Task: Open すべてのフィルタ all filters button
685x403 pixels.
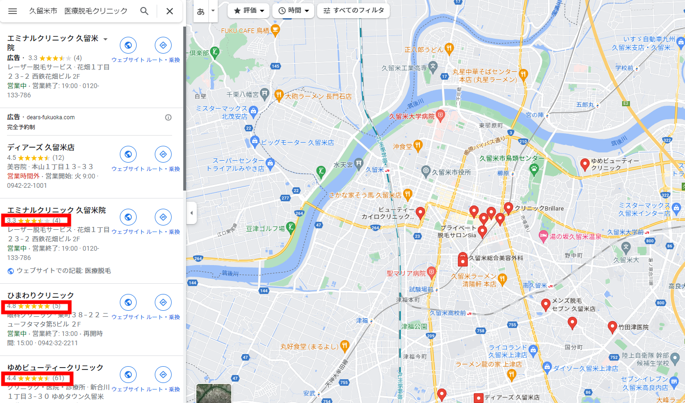Action: pyautogui.click(x=353, y=11)
